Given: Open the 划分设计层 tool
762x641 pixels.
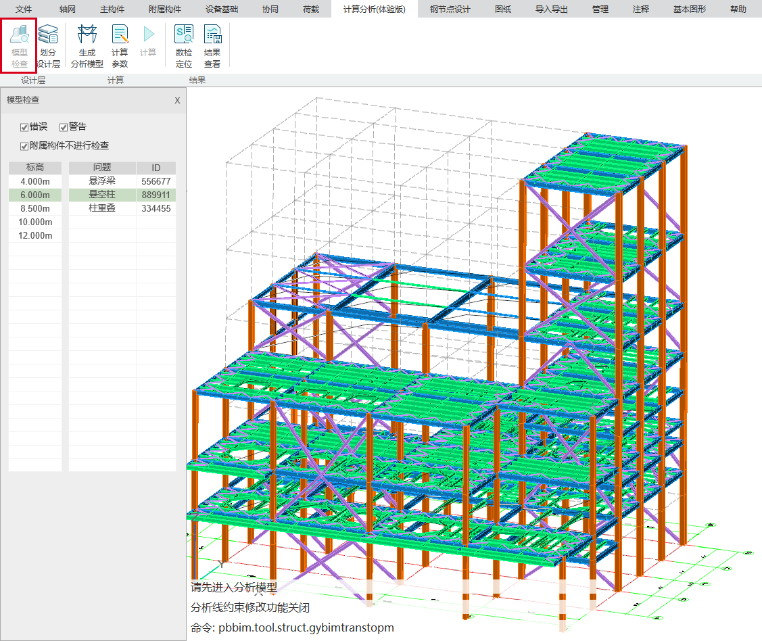Looking at the screenshot, I should (x=48, y=46).
